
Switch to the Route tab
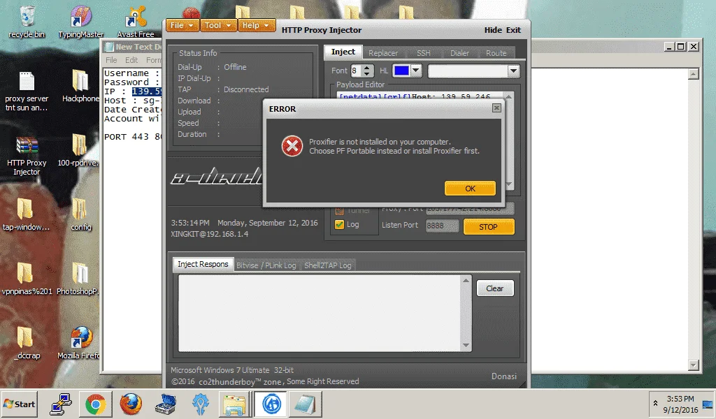click(x=496, y=53)
